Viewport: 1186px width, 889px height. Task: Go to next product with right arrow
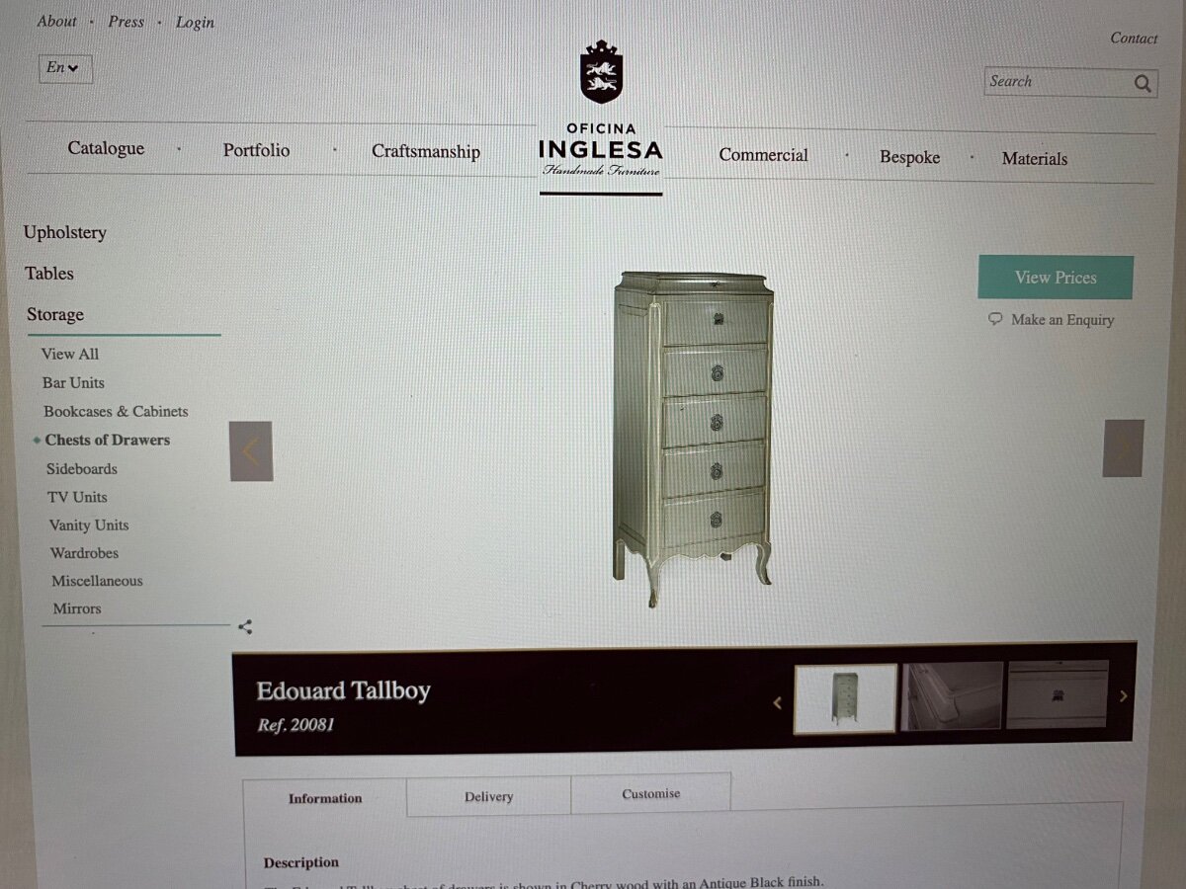click(x=1123, y=448)
